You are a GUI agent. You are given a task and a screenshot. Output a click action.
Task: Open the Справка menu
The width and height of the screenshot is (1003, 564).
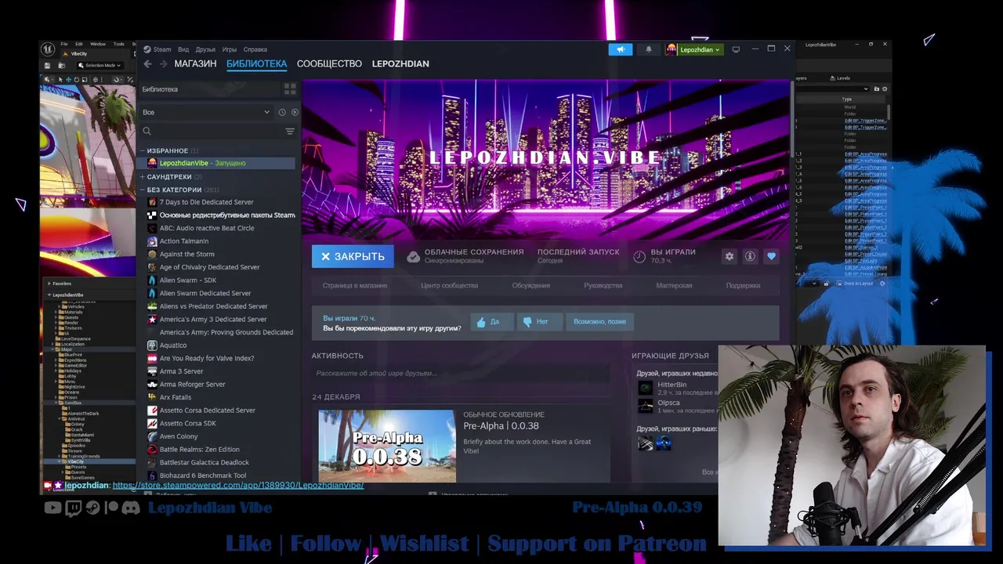[x=255, y=49]
